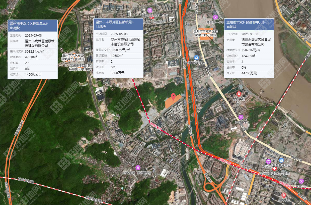This screenshot has height=205, width=311.
Task: Click the 金灶华庭 residential icon
Action: coord(239,94)
